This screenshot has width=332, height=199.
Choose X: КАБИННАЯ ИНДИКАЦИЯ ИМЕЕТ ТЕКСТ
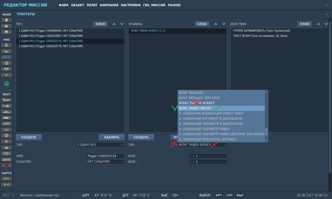pos(221,113)
